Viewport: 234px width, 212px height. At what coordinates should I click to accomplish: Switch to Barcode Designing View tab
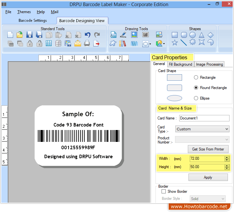(82, 20)
